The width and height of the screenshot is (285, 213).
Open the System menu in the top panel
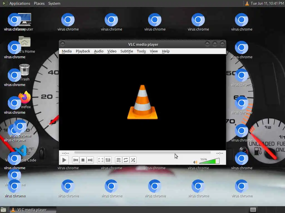click(54, 3)
